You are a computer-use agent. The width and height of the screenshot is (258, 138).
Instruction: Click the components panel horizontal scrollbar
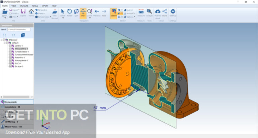coord(16,97)
